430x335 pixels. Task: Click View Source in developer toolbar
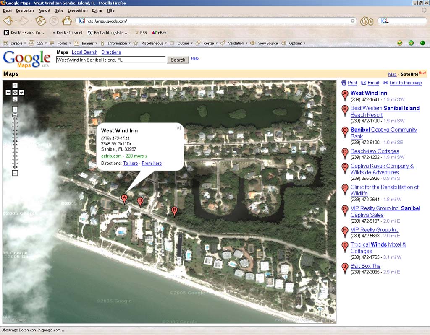click(x=265, y=43)
